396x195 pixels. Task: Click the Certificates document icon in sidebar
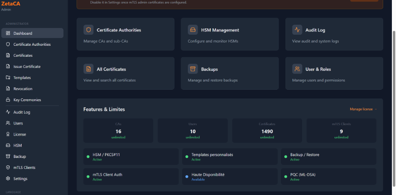pyautogui.click(x=8, y=55)
